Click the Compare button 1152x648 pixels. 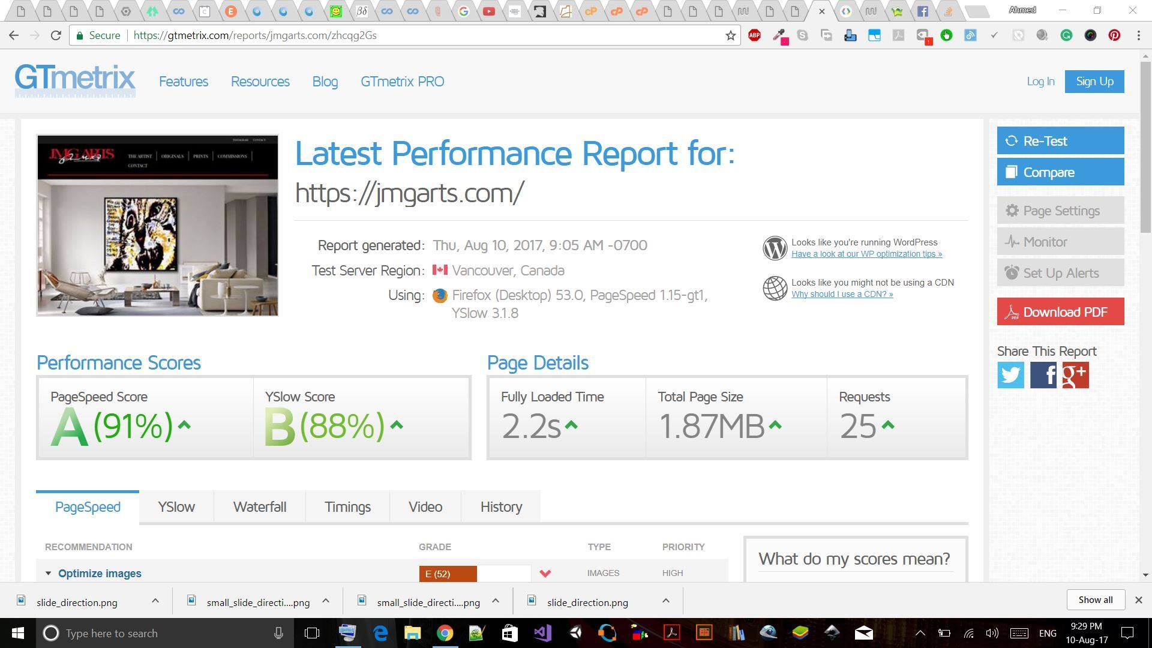point(1060,172)
